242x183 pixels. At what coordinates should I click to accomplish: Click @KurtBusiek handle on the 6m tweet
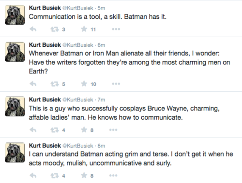click(78, 45)
